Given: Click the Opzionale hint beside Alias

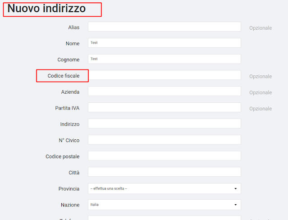Looking at the screenshot, I should pyautogui.click(x=261, y=28).
